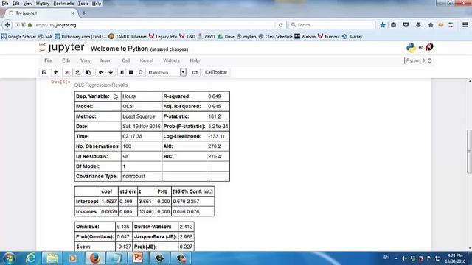
Task: Go back with the browser back arrow
Action: [x=7, y=25]
